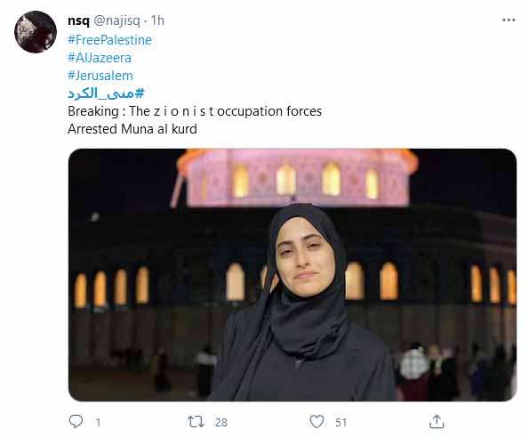
Task: Open the attached tweet photo
Action: [x=293, y=275]
